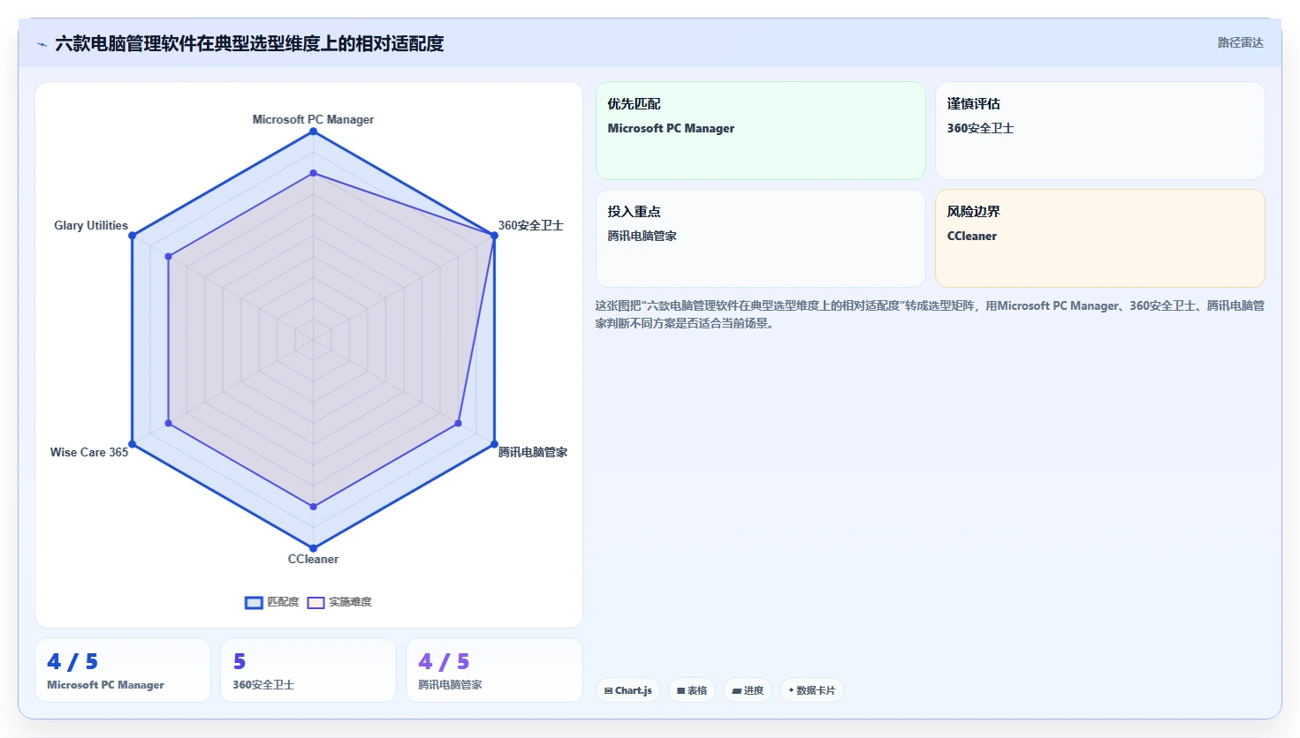Click inner 实施难度 point on 腾讯电脑管家 axis
This screenshot has height=738, width=1300.
click(x=458, y=424)
